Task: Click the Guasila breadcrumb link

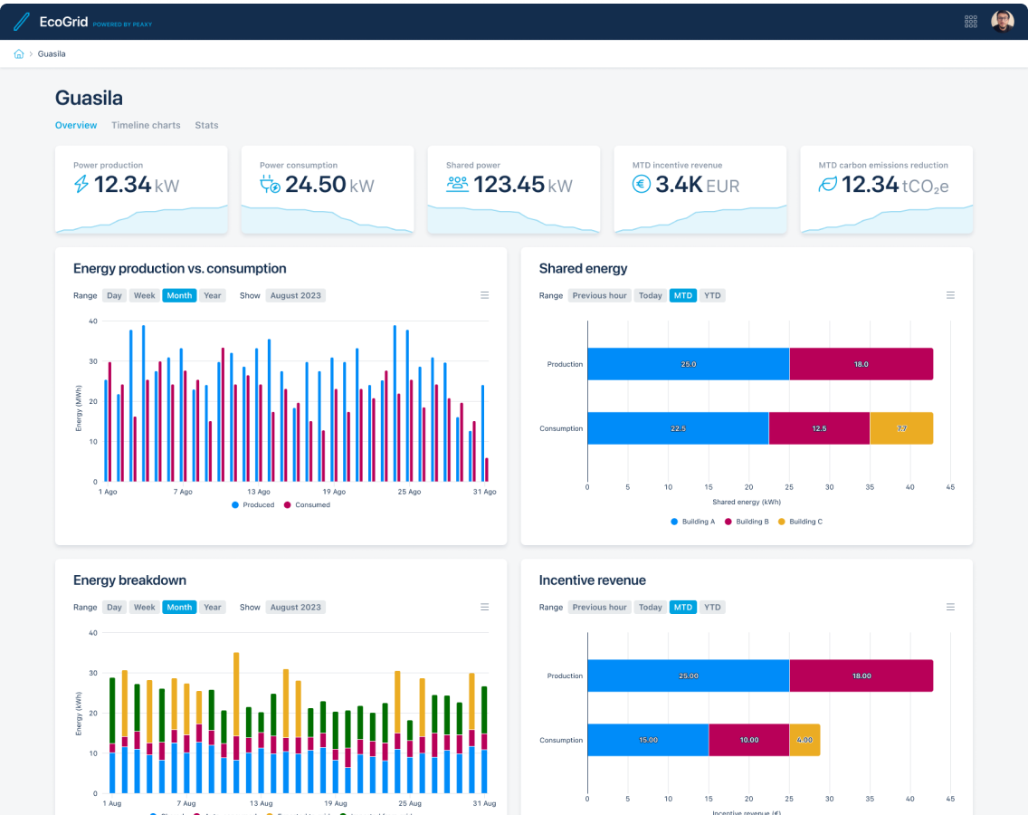Action: coord(52,53)
